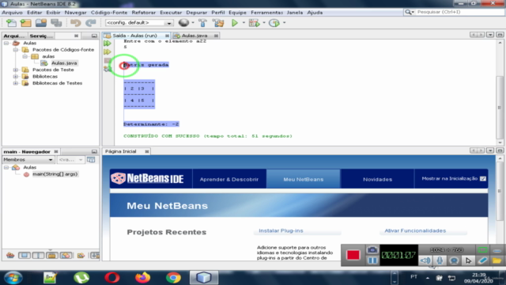Expand Bibliotecas node
The image size is (506, 285).
16,77
